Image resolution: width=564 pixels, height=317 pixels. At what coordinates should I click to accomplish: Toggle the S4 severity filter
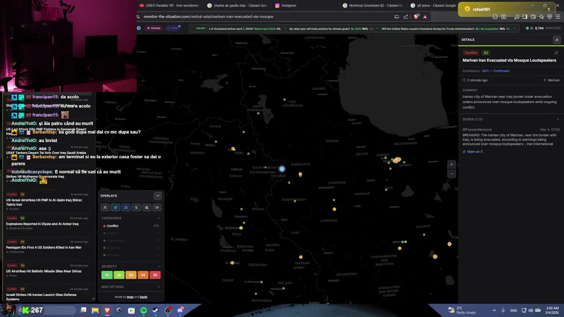pos(143,275)
